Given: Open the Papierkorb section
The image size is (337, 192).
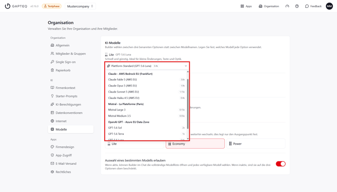Looking at the screenshot, I should coord(71,70).
